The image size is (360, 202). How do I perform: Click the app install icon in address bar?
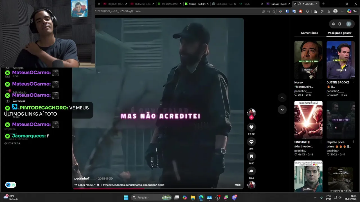click(x=263, y=11)
